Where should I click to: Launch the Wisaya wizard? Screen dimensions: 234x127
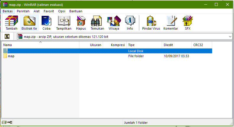[114, 23]
